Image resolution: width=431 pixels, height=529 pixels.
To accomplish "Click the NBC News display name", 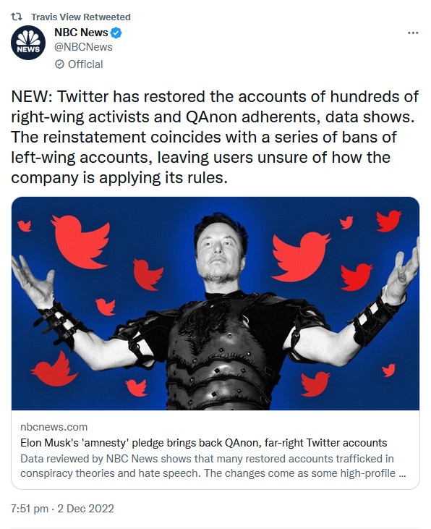I will click(x=81, y=33).
